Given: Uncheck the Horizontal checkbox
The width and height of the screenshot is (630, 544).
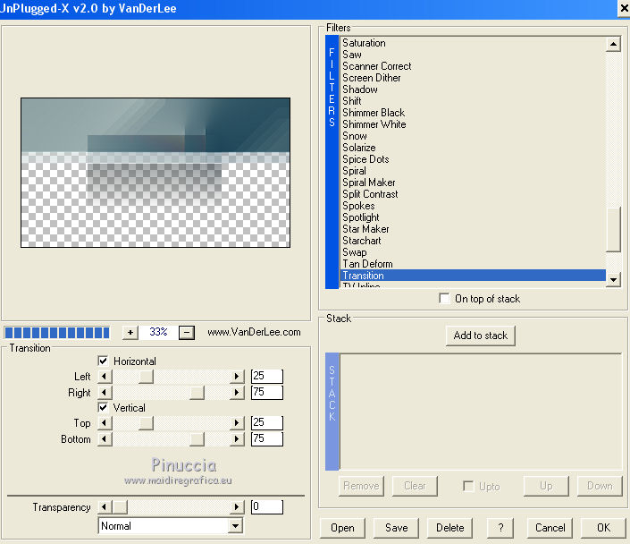Looking at the screenshot, I should coord(103,361).
